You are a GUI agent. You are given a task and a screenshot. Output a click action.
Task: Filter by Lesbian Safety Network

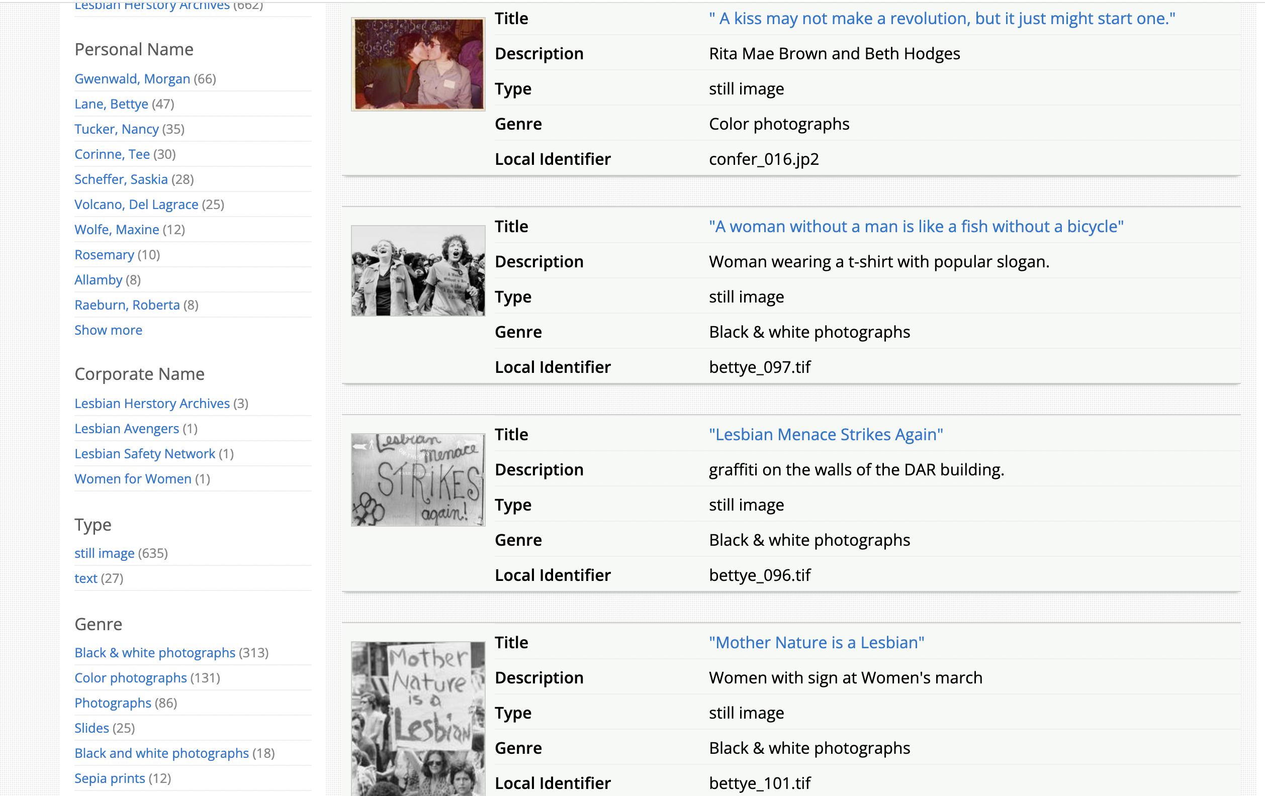144,454
